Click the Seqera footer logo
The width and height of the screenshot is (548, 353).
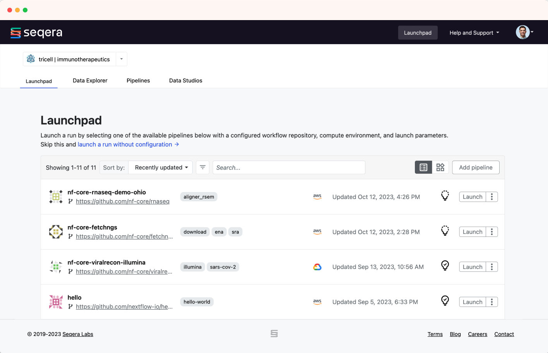tap(274, 334)
